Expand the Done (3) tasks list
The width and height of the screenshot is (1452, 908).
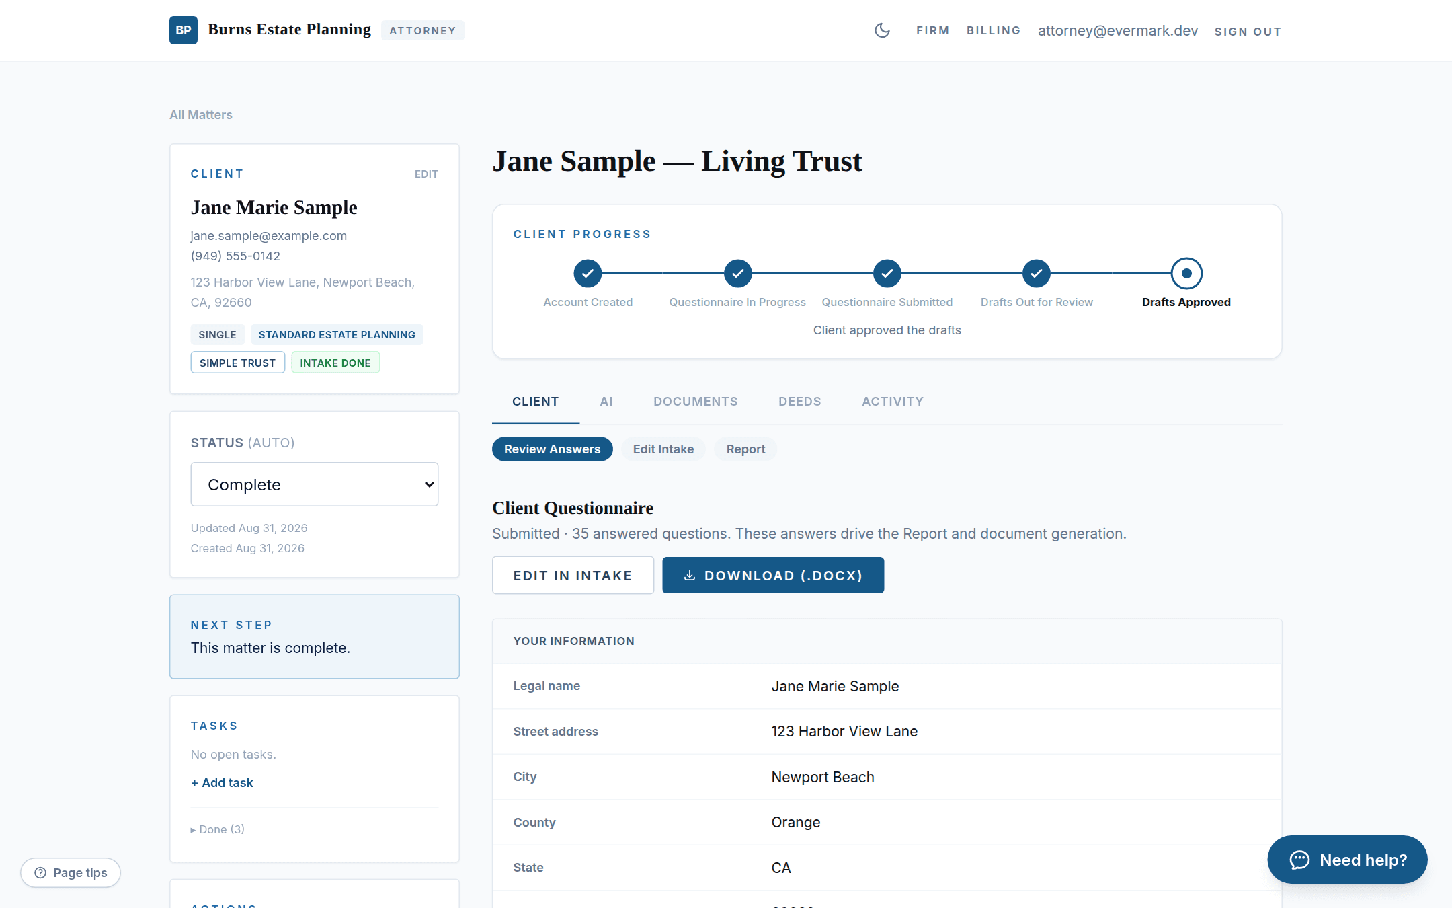[x=218, y=829]
